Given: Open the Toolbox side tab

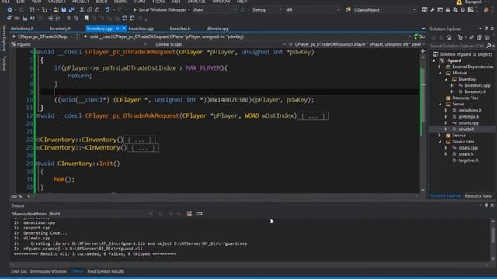Looking at the screenshot, I should click(x=4, y=63).
